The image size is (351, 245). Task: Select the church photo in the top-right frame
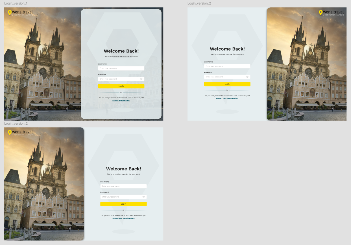(x=307, y=64)
